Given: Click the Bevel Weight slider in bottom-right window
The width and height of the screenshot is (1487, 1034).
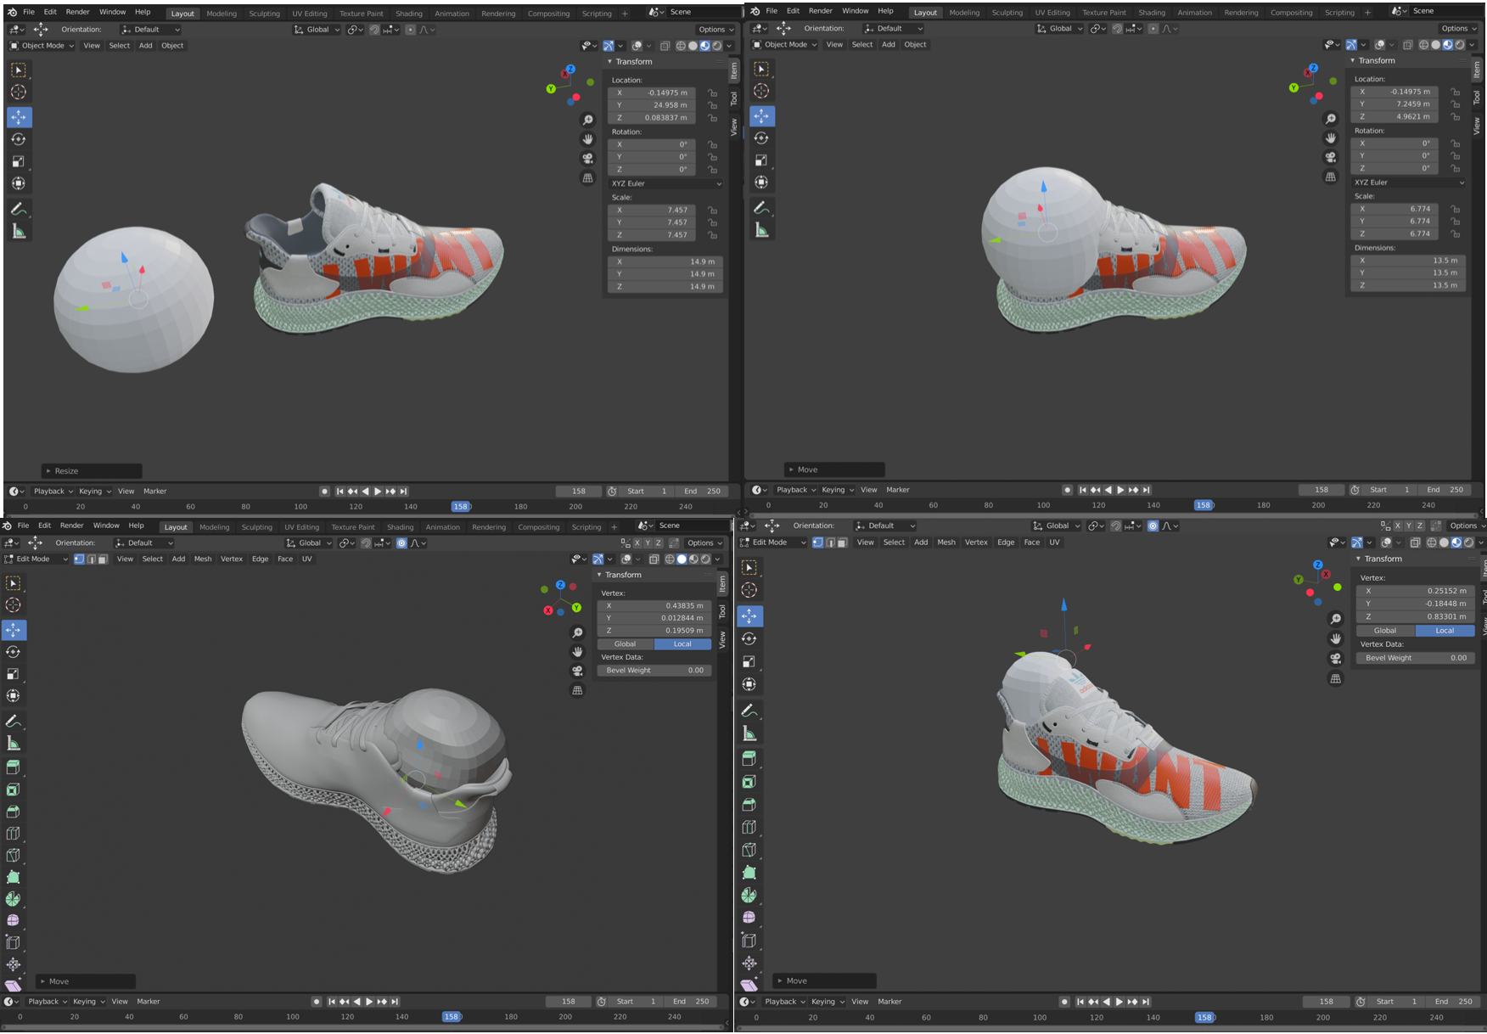Looking at the screenshot, I should click(1416, 658).
